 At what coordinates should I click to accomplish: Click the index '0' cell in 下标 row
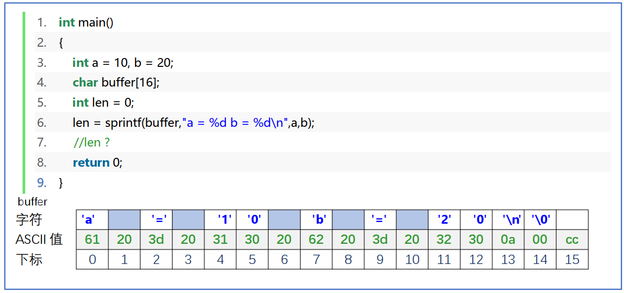(x=92, y=259)
